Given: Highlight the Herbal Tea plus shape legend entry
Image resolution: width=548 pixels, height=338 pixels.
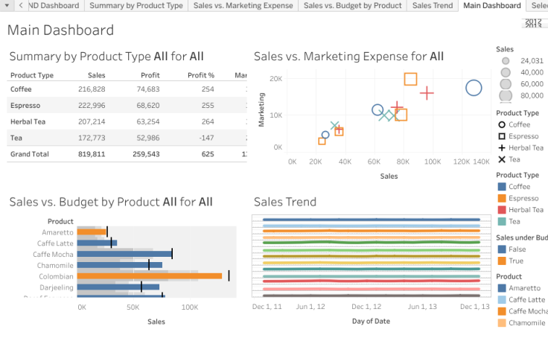Looking at the screenshot, I should 503,148.
